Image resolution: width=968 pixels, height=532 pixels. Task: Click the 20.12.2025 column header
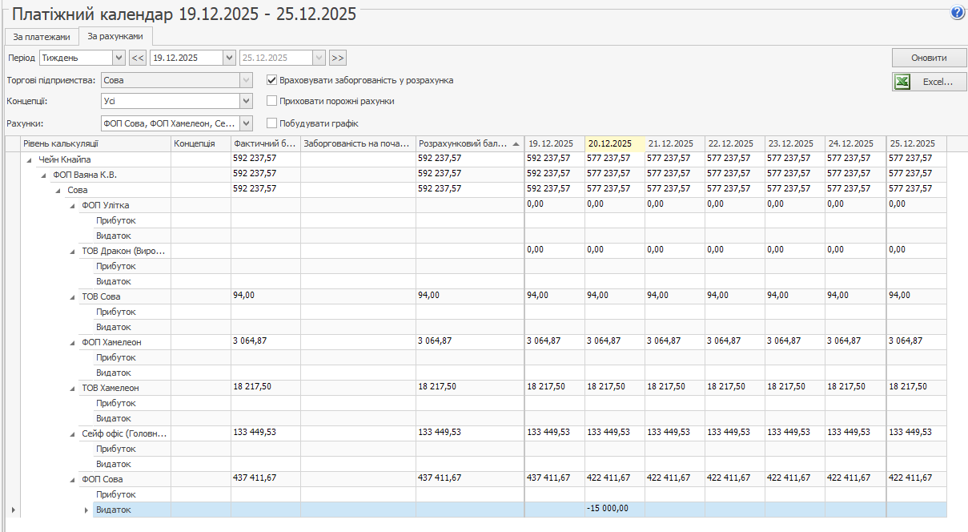[x=614, y=143]
